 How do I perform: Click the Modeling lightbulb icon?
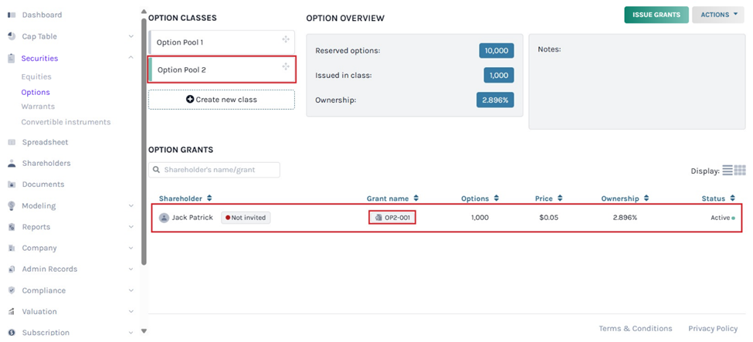point(12,206)
